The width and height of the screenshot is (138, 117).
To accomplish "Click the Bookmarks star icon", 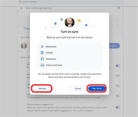I will click(x=42, y=47).
